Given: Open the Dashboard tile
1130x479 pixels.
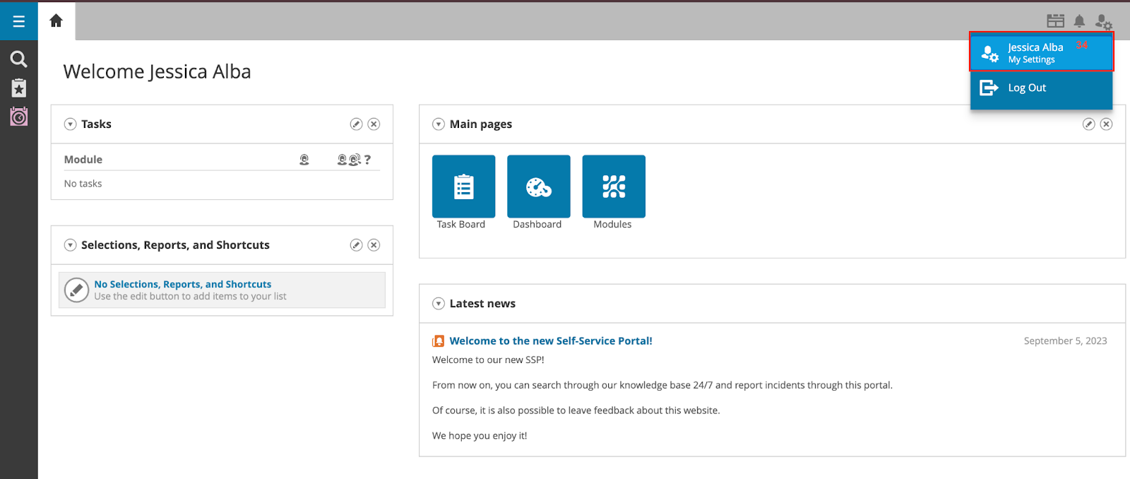Looking at the screenshot, I should pos(538,187).
